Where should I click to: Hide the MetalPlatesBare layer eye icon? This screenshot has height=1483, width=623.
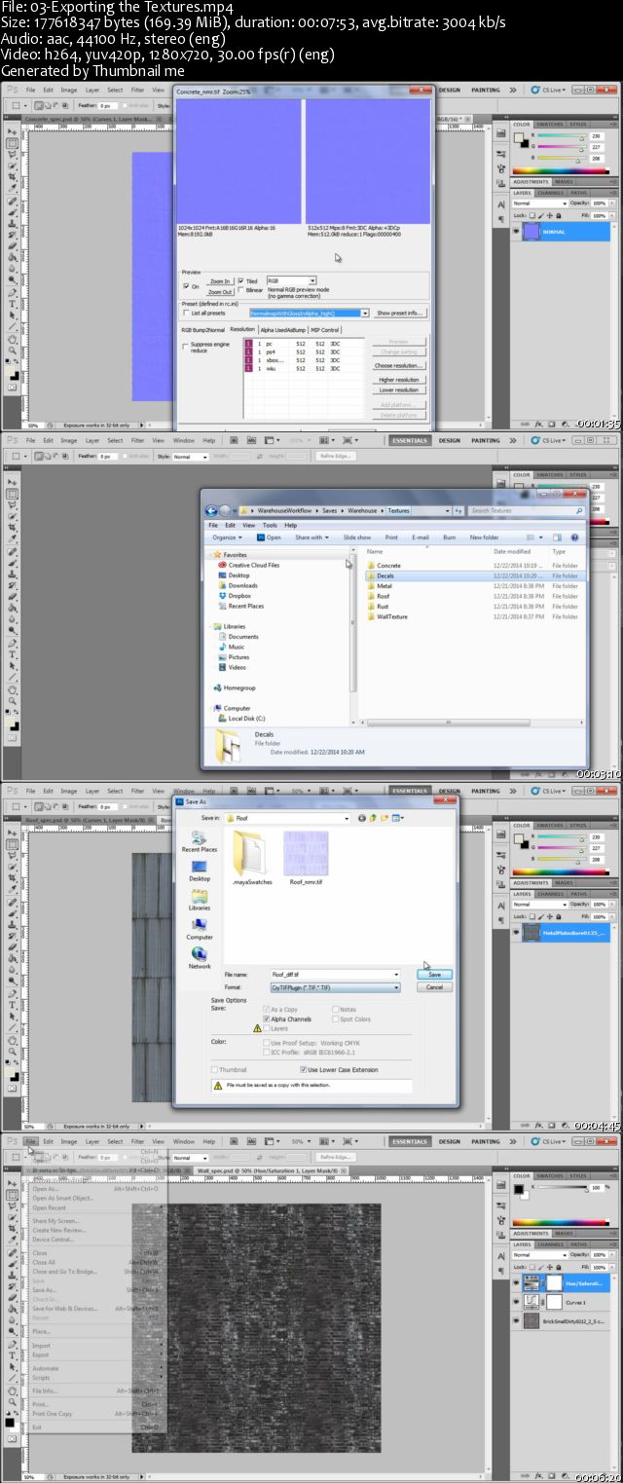point(517,933)
